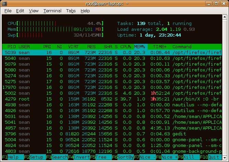Click the Load average 2.04 value
Viewport: 229px width, 162px height.
coord(161,29)
